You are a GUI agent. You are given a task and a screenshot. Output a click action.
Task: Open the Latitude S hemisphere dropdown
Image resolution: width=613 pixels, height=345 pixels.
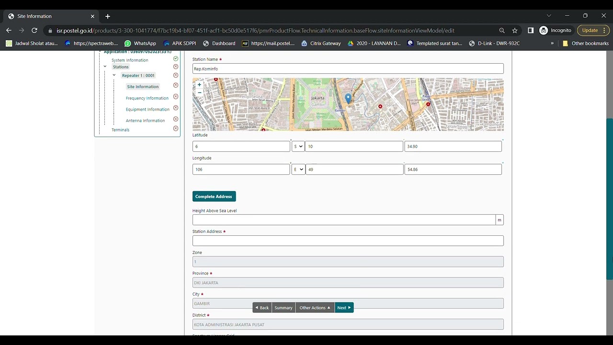click(x=298, y=146)
